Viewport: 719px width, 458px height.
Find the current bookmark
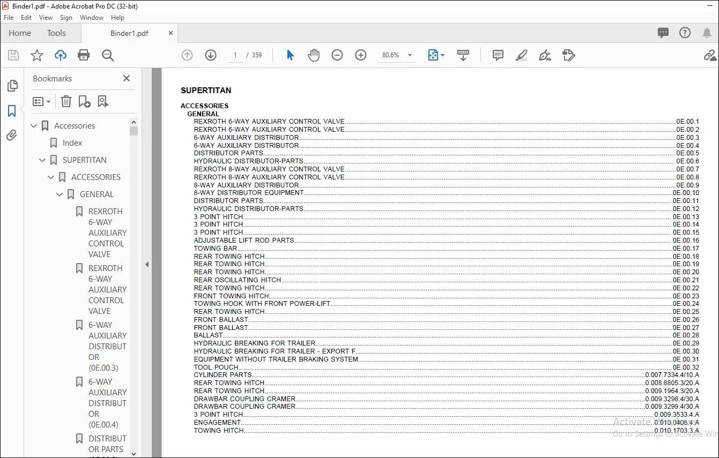pyautogui.click(x=103, y=101)
